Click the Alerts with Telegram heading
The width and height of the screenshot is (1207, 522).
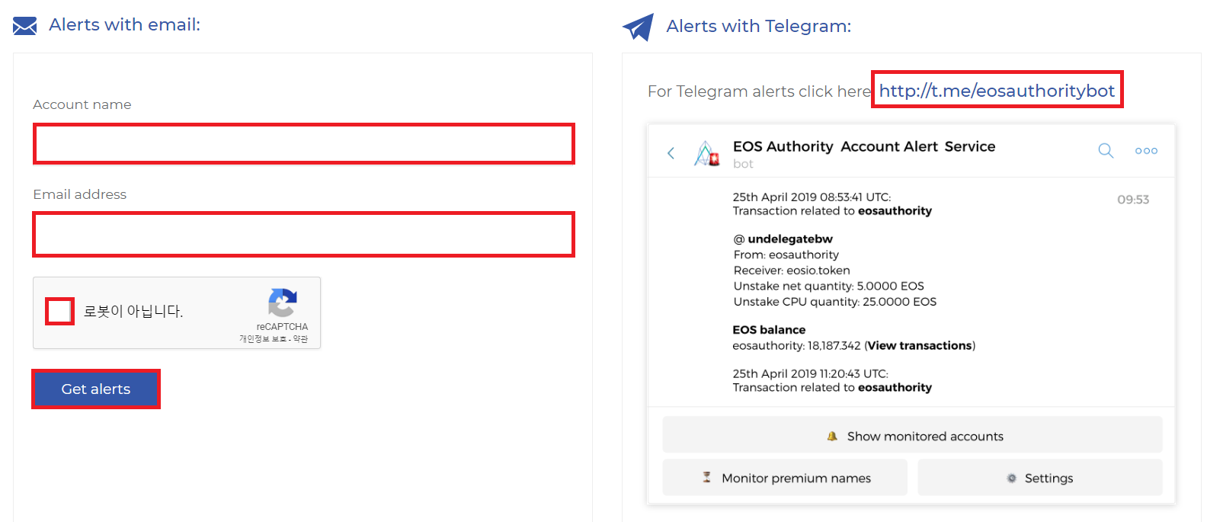(759, 26)
